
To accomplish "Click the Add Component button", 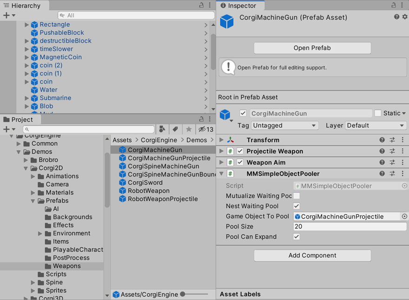I will click(x=312, y=255).
